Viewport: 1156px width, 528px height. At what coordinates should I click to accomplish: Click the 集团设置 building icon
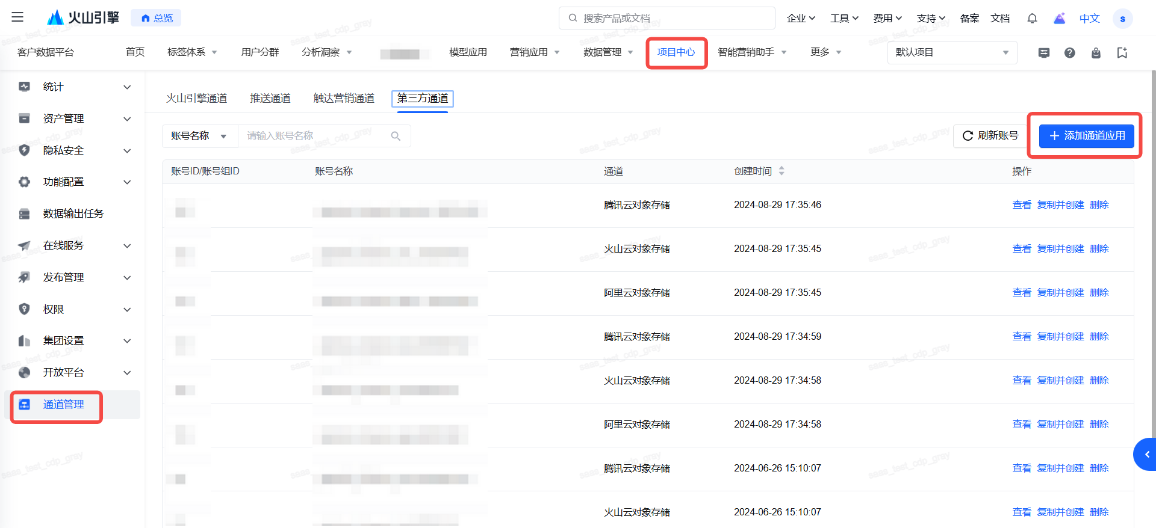[24, 341]
